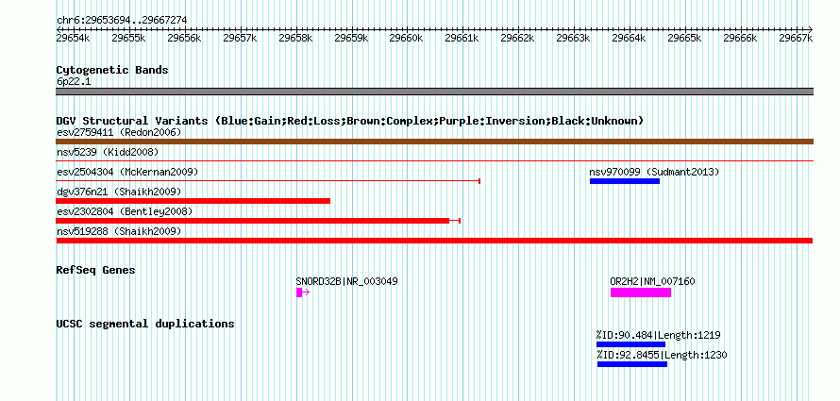Image resolution: width=840 pixels, height=401 pixels.
Task: Click the 29664k ruler tick label
Action: click(629, 38)
